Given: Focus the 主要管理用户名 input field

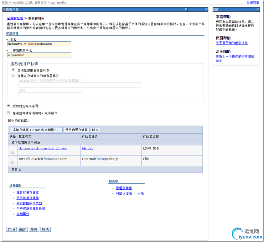Looking at the screenshot, I should [x=39, y=55].
